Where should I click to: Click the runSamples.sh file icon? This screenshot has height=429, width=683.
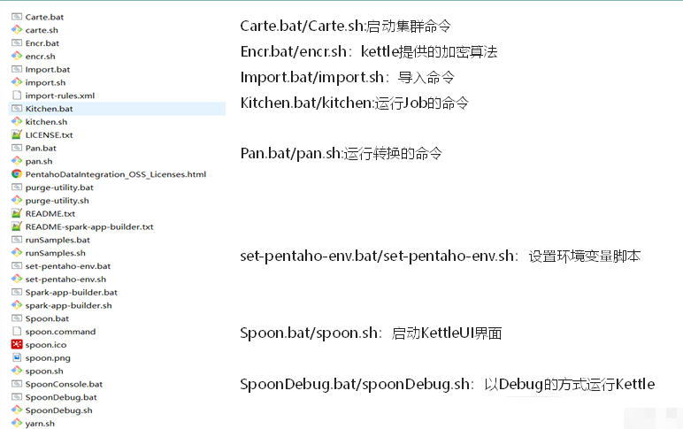pyautogui.click(x=17, y=252)
